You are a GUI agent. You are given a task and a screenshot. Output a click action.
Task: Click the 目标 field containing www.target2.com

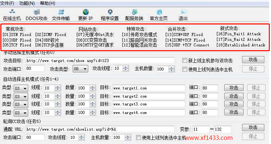click(x=149, y=96)
